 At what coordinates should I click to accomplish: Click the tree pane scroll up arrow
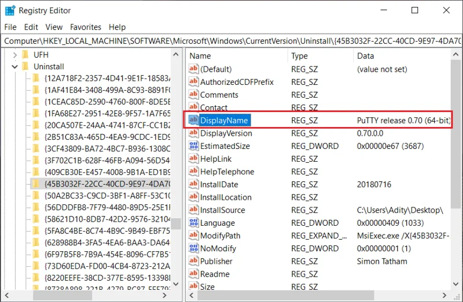coord(176,54)
